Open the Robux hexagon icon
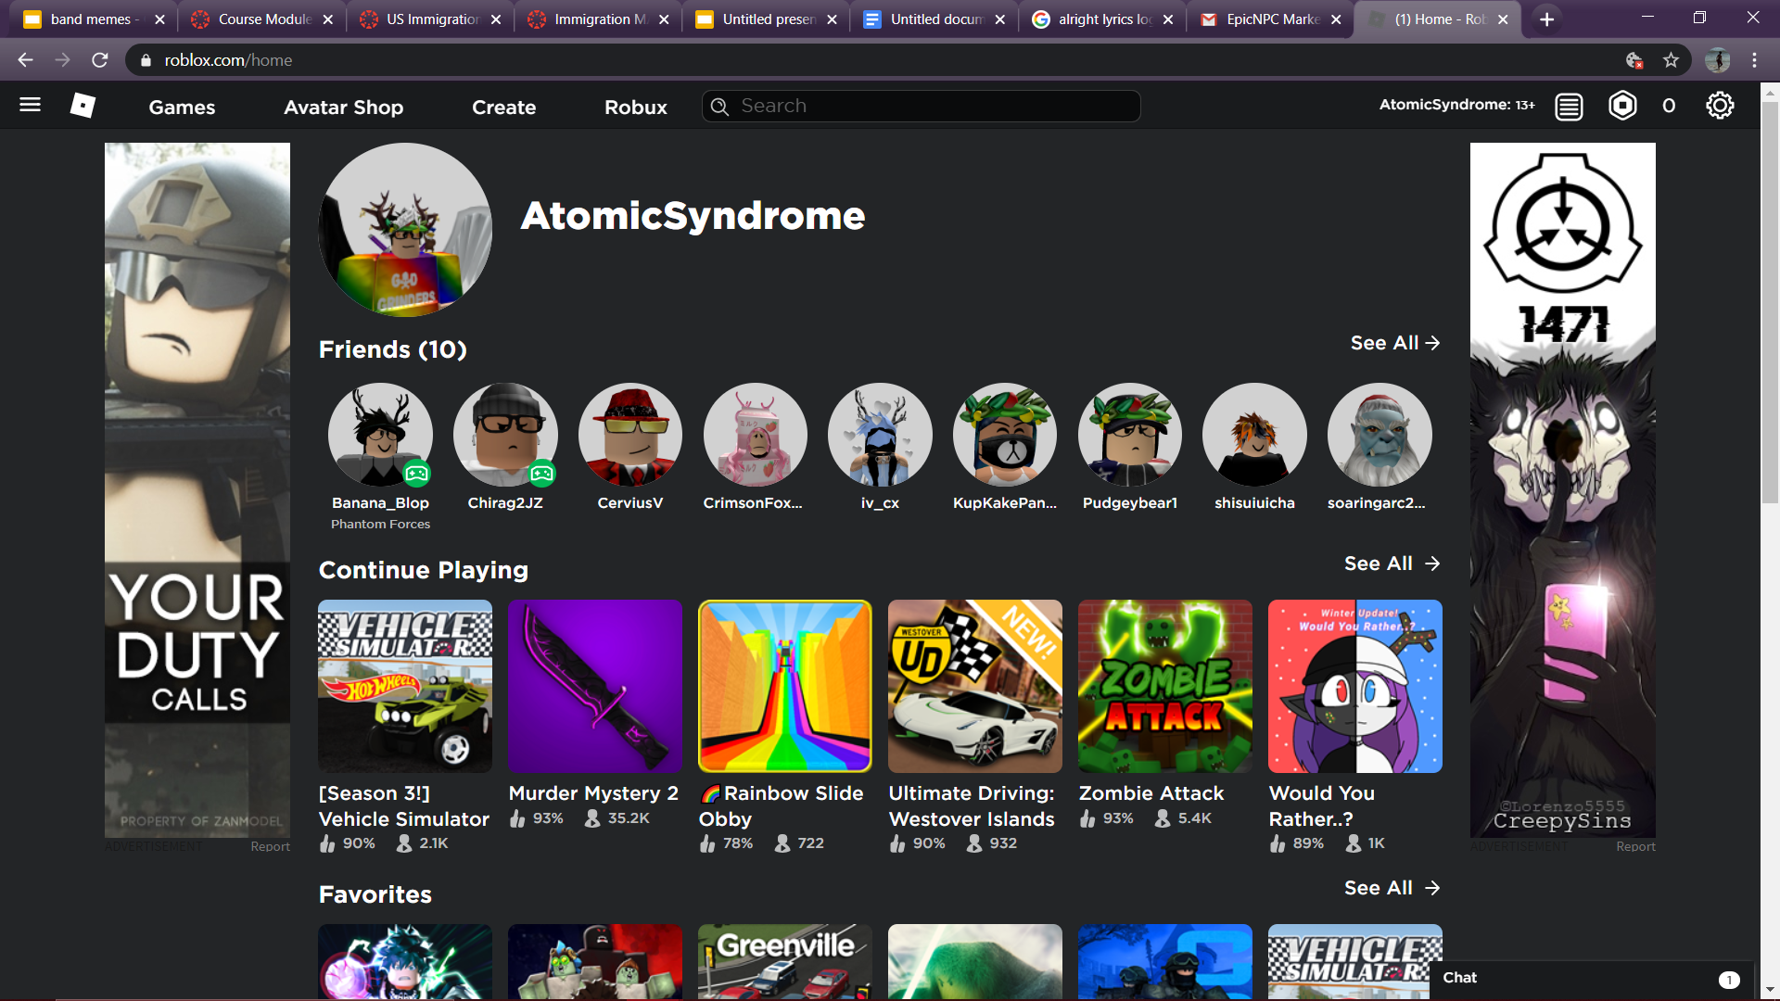 (1622, 106)
